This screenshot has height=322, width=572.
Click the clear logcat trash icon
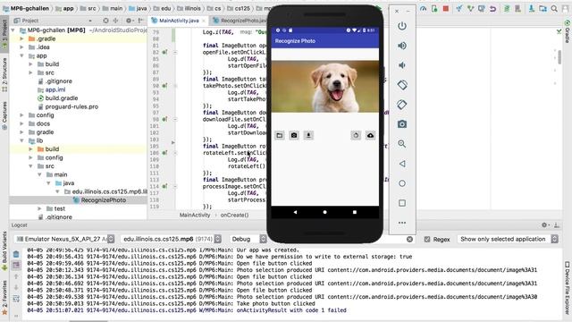click(16, 254)
